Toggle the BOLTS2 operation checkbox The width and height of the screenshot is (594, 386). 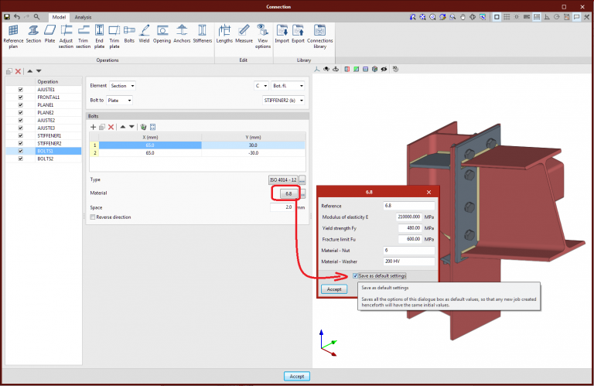(x=20, y=159)
